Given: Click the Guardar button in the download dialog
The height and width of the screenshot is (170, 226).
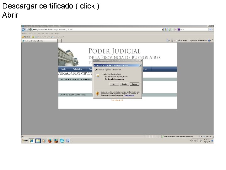Looking at the screenshot, I should click(124, 84).
